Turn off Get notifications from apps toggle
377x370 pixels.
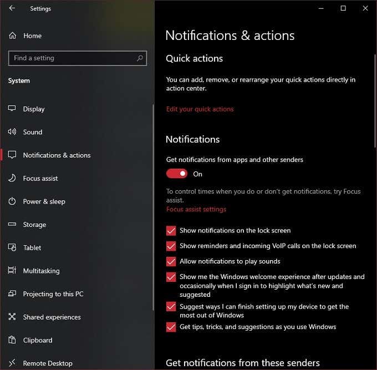(177, 174)
